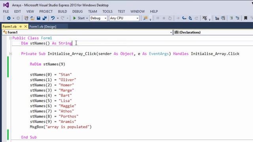Open the Start button options dropdown arrow
The image size is (253, 142).
pyautogui.click(x=87, y=18)
